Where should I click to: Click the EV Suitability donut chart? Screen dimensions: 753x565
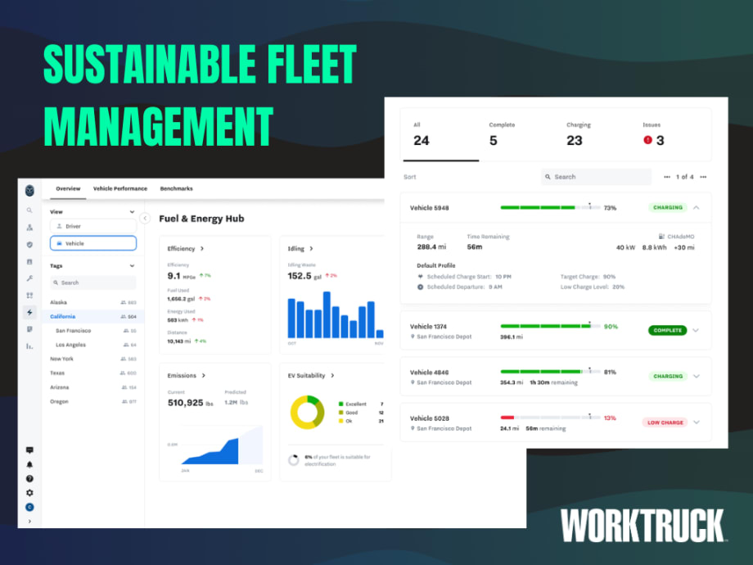click(308, 412)
